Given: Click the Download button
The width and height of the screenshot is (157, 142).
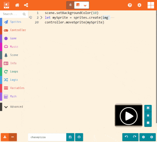Looking at the screenshot, I should coord(5,137).
